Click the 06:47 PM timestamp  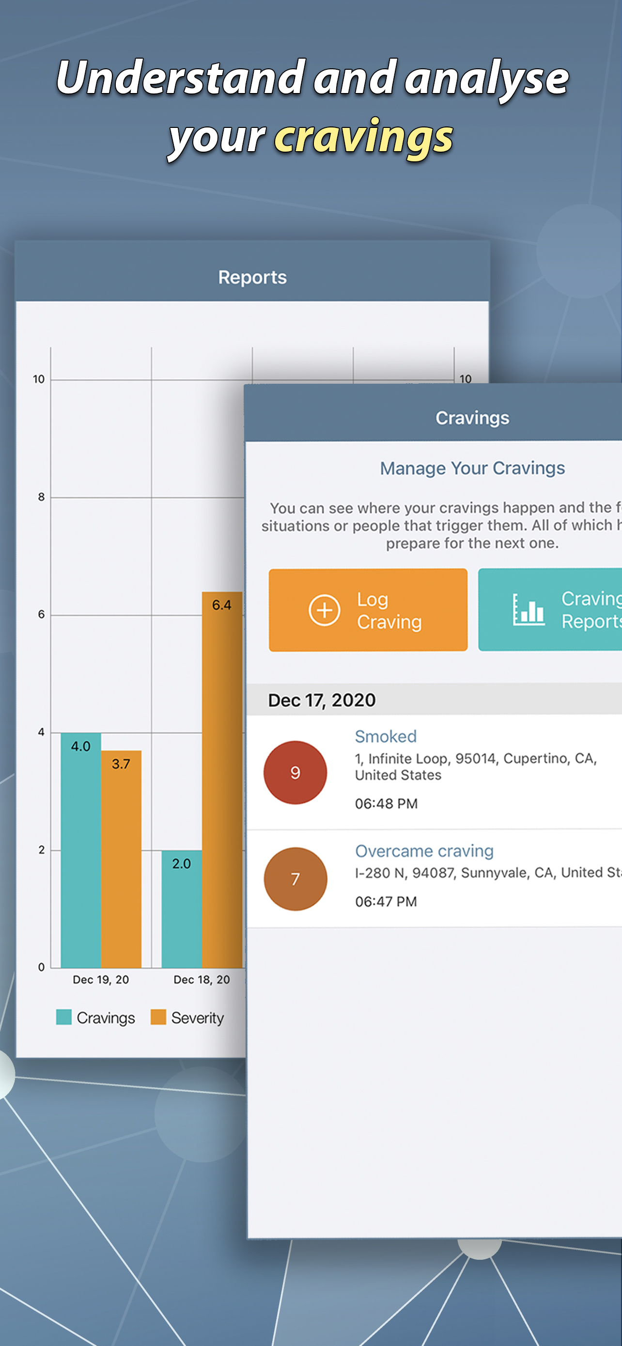point(386,901)
